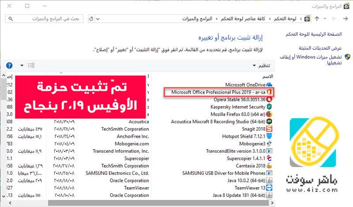
Task: Click the change view layout icon
Action: tap(31, 66)
